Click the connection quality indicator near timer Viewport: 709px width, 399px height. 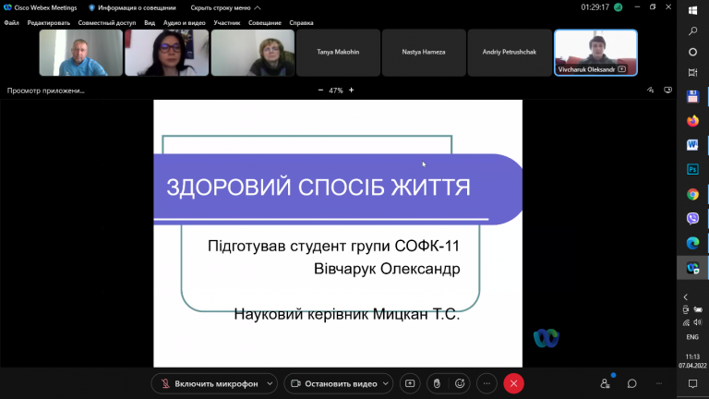619,7
